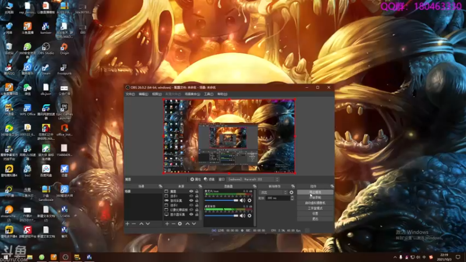The height and width of the screenshot is (262, 466).
Task: Toggle lock of 游戏采集 source
Action: point(197,200)
